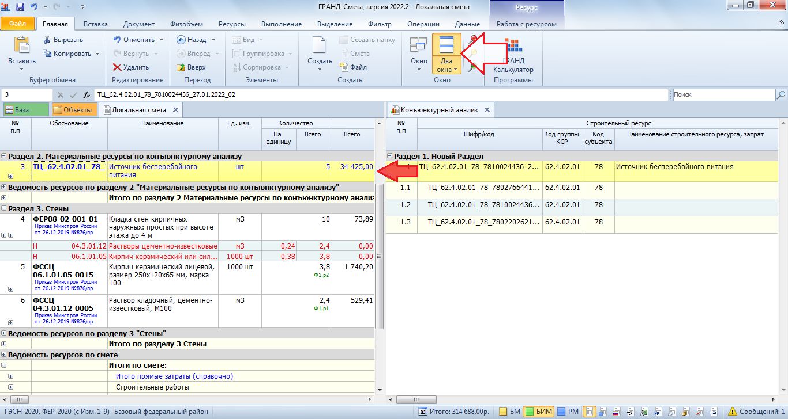Collapse Раздел 2 Материальные ресурсы section
Image resolution: width=788 pixels, height=419 pixels.
pos(4,156)
